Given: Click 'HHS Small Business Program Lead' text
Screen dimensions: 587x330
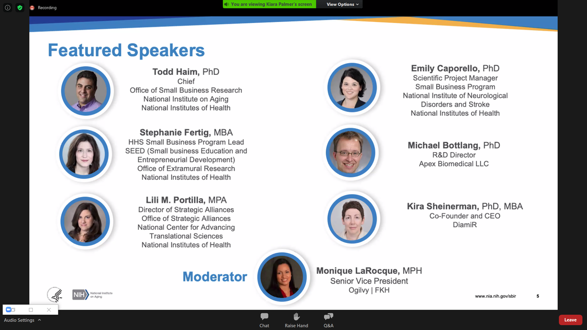Looking at the screenshot, I should [186, 142].
